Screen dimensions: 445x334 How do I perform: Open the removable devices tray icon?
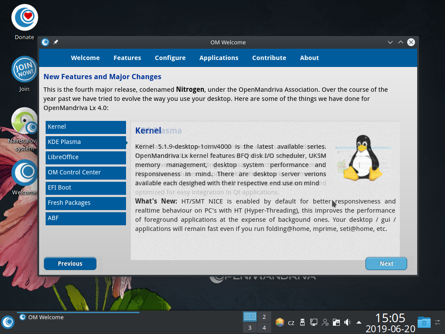coord(302,322)
